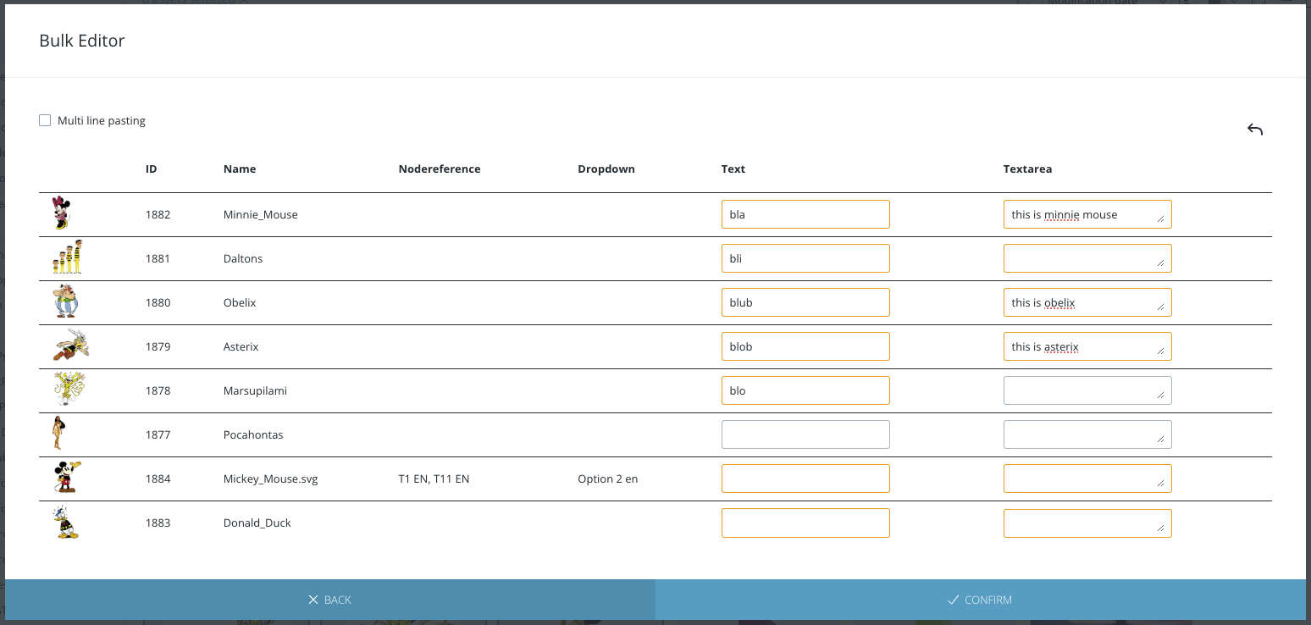Click the empty Text field for Mickey_Mouse.svg
This screenshot has height=625, width=1311.
pos(805,478)
